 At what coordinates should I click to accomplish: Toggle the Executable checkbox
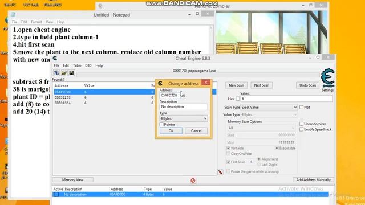tap(277, 148)
